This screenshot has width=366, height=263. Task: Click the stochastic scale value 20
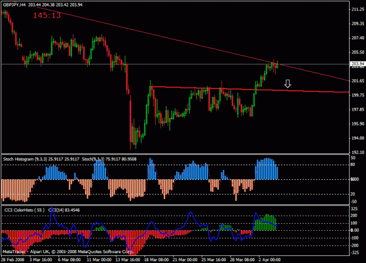[353, 194]
